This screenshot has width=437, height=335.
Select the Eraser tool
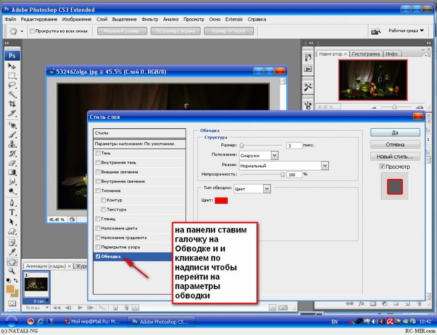(12, 163)
